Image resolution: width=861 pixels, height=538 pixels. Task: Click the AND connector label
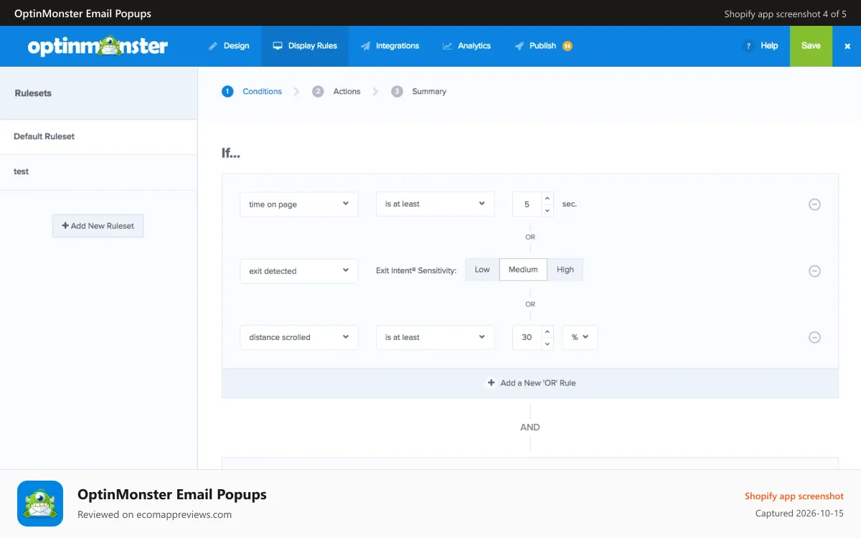(x=530, y=427)
